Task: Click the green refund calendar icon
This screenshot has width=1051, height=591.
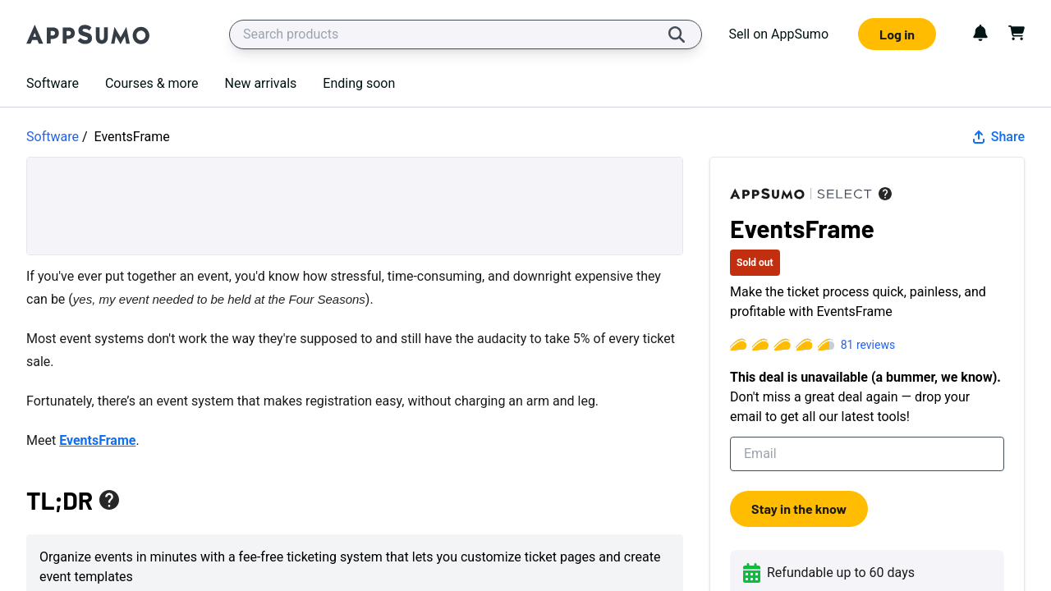Action: click(x=751, y=573)
